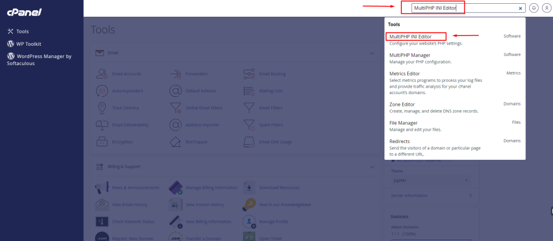Open the BoxTrapper icon
553x241 pixels.
(176, 142)
